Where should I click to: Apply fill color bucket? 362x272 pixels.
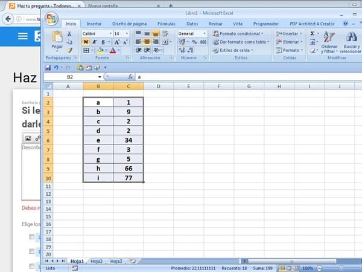coord(101,50)
